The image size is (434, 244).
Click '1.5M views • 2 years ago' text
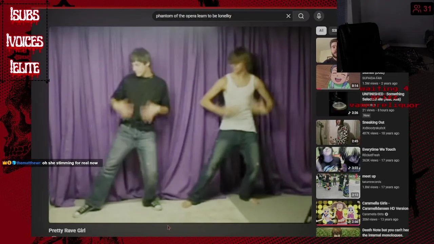coord(380,83)
